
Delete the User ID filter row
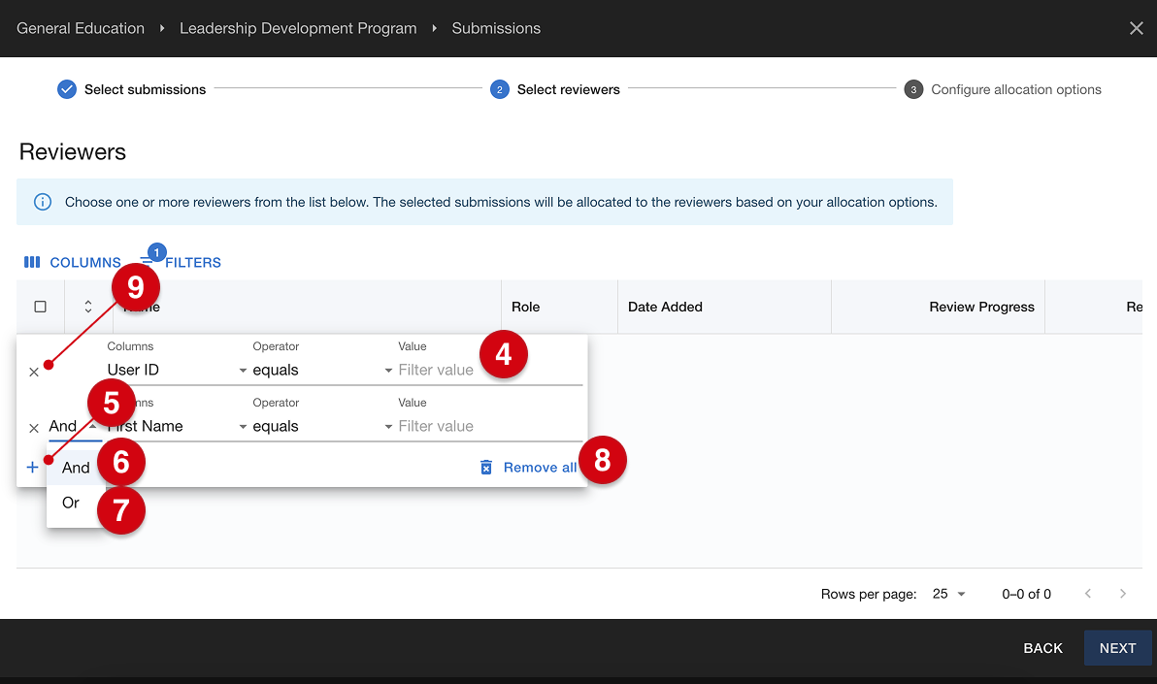(34, 372)
